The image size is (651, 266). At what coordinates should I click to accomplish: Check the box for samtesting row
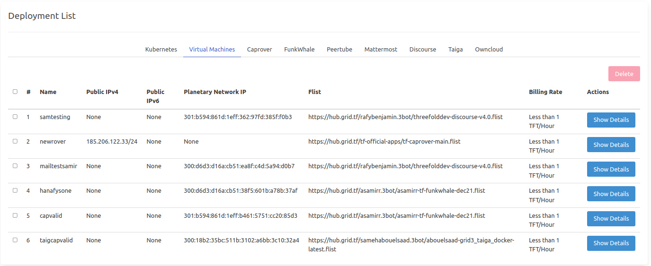(x=15, y=117)
